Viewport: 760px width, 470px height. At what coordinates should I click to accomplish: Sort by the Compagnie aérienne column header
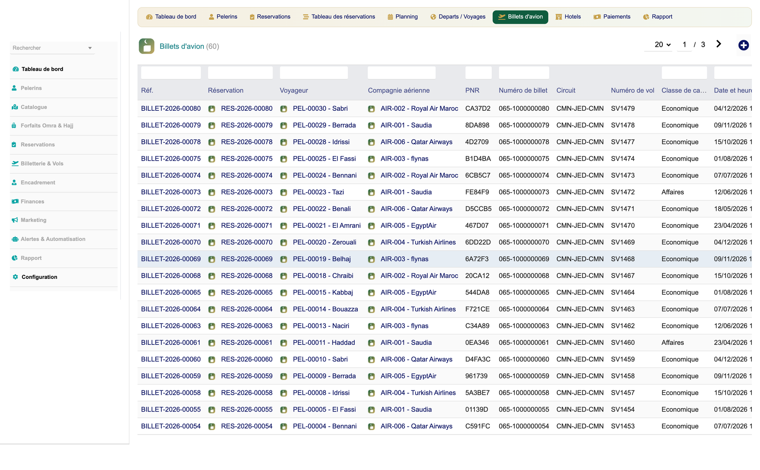tap(398, 90)
